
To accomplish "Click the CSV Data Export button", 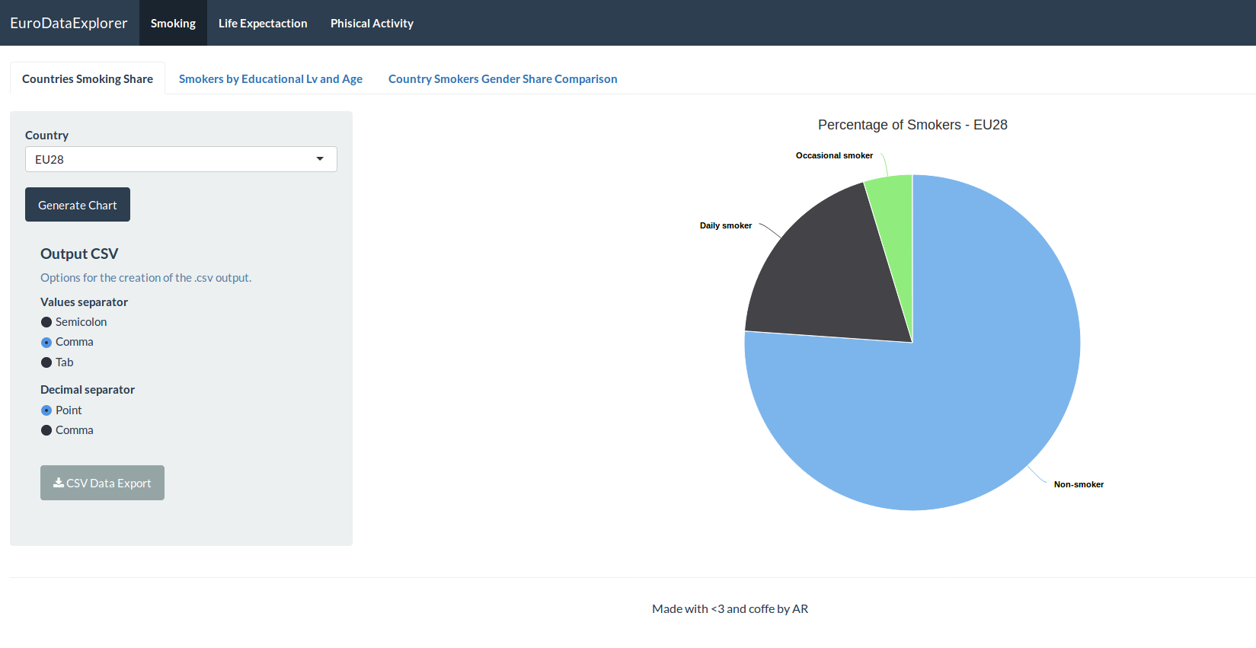I will tap(102, 483).
